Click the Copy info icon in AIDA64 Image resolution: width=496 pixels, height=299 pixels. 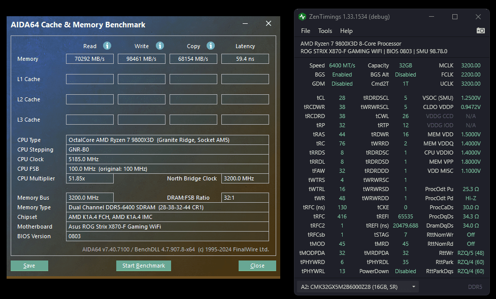tap(211, 46)
